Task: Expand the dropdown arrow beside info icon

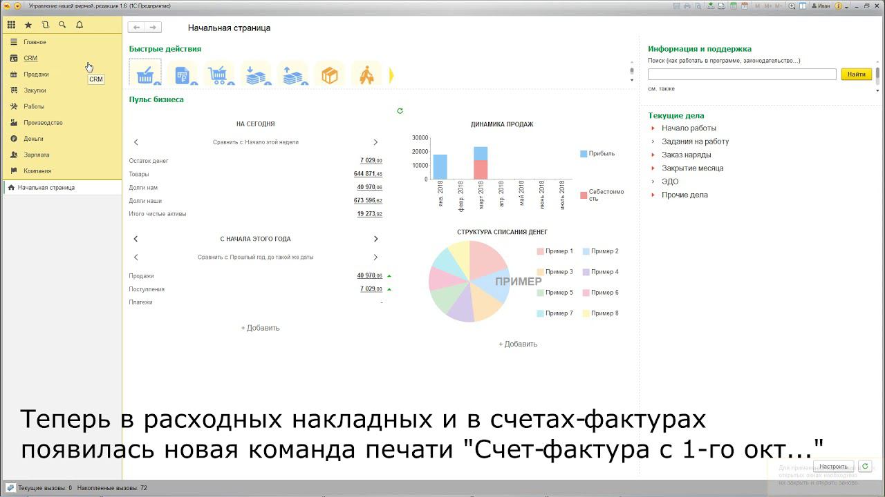Action: [x=846, y=7]
